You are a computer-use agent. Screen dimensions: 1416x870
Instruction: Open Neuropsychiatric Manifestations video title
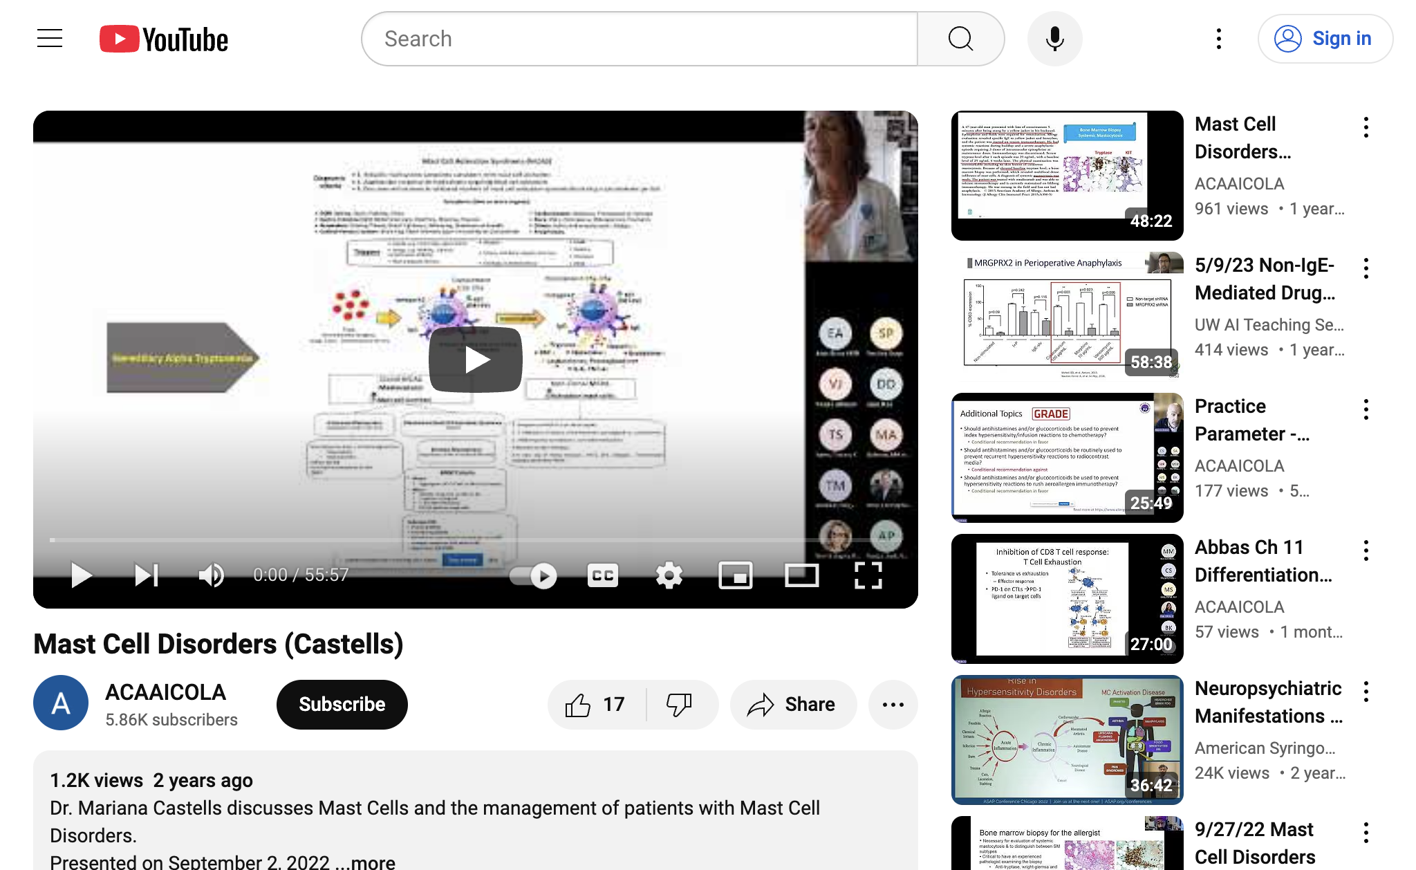coord(1269,702)
